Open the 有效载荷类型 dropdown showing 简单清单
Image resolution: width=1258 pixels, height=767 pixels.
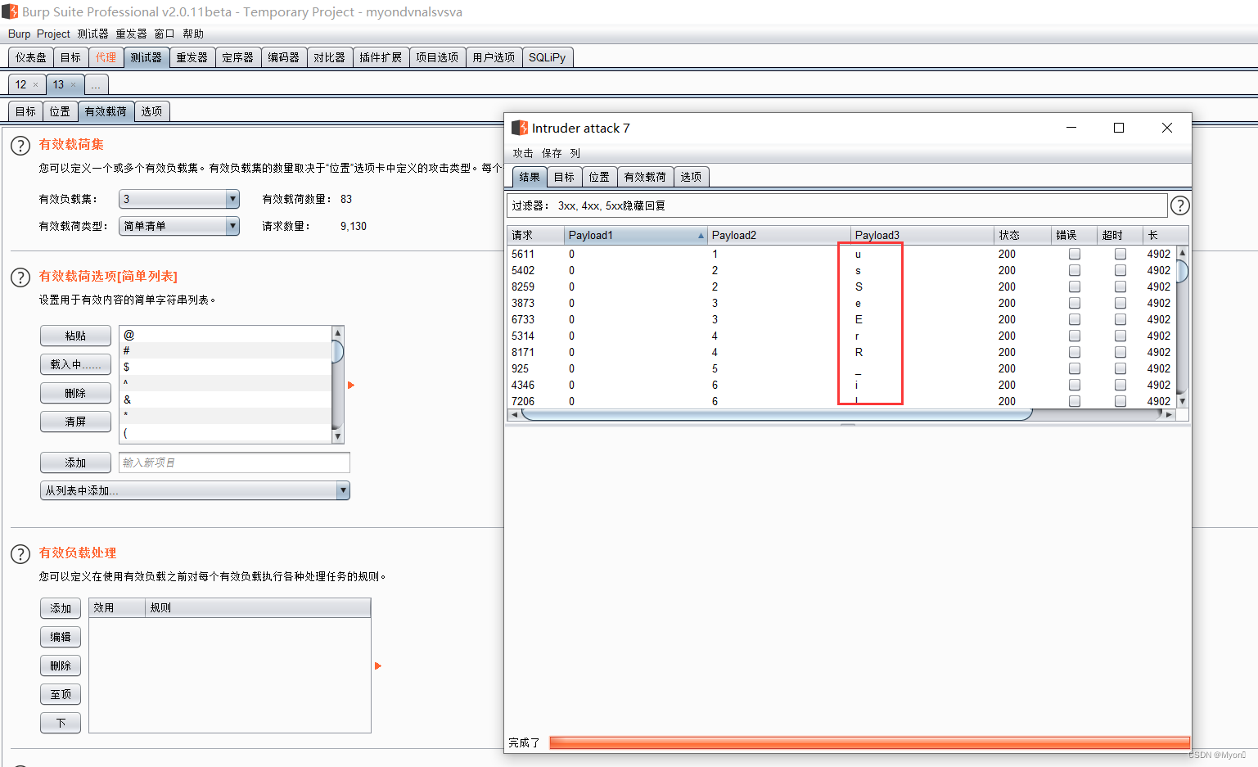click(179, 226)
